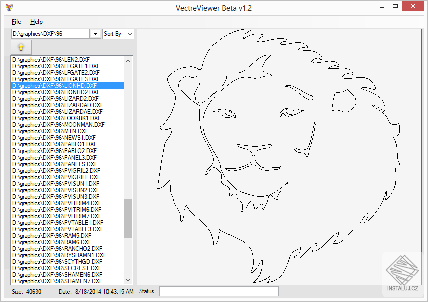Select the PABLO1.DXF file
The height and width of the screenshot is (302, 428).
[x=54, y=144]
